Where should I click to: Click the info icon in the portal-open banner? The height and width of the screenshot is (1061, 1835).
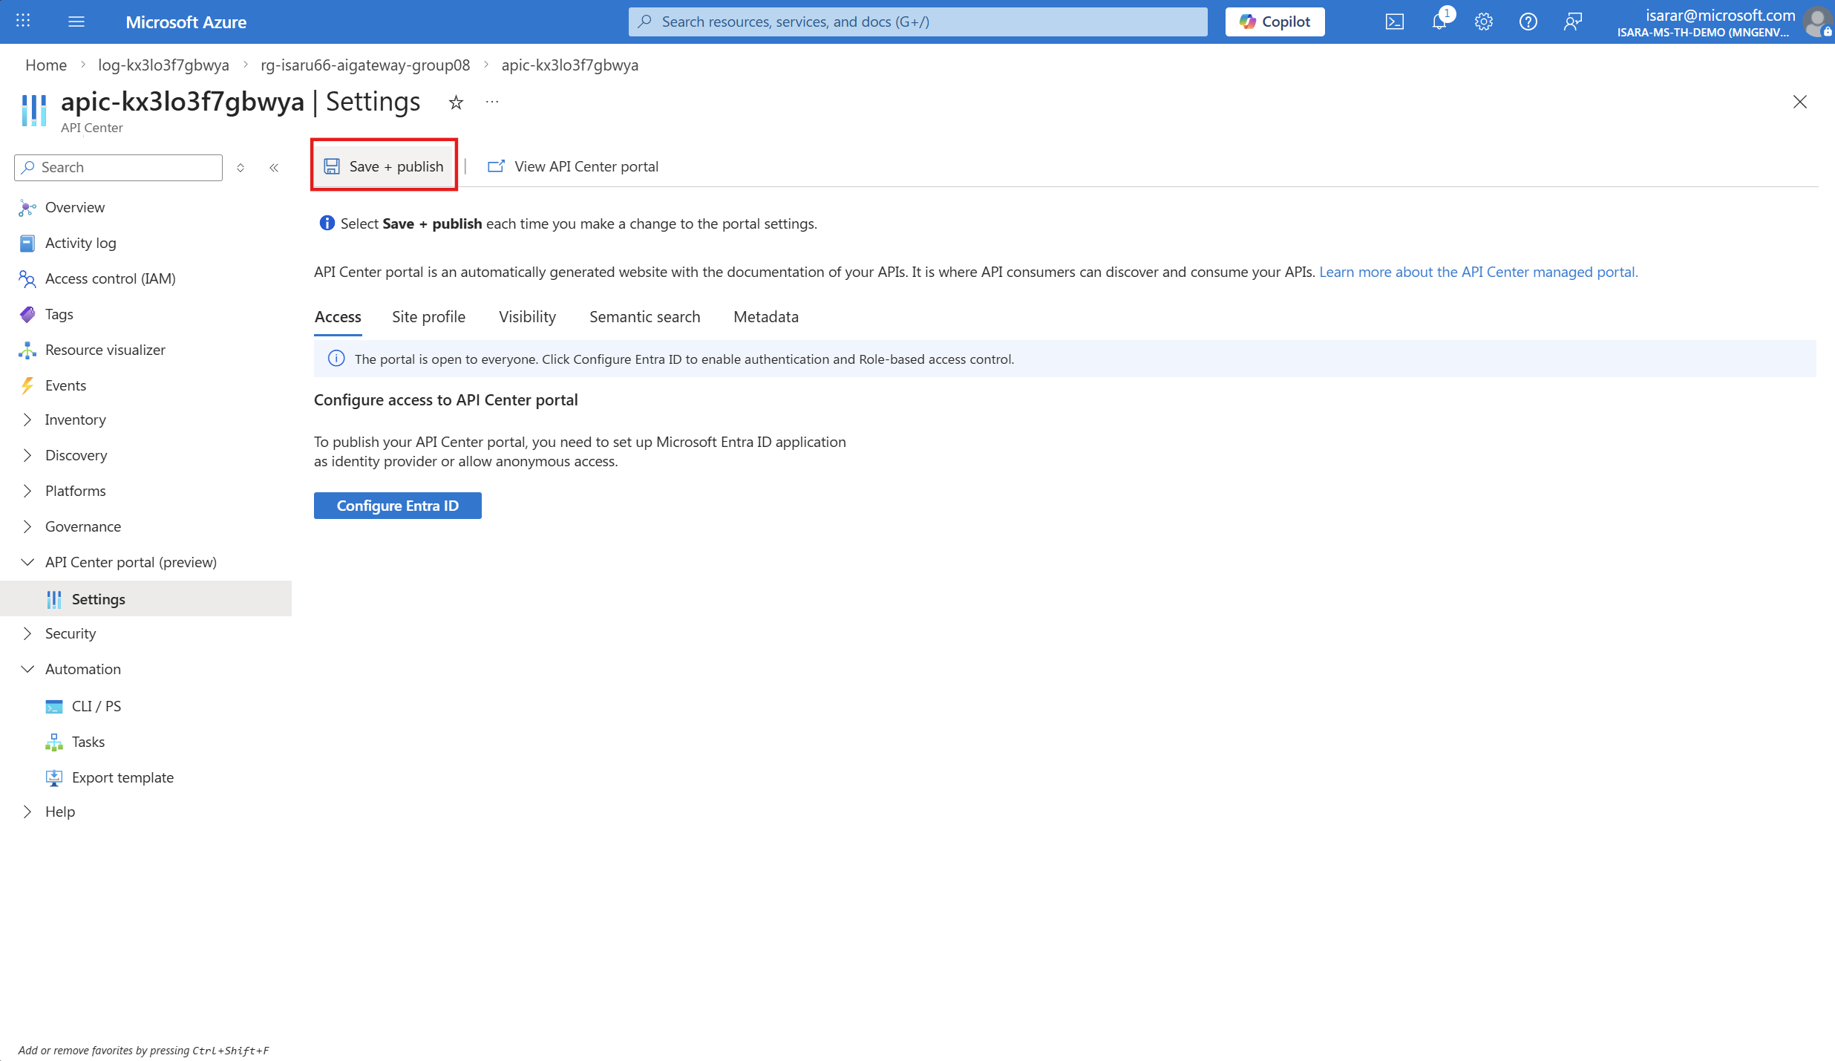click(x=336, y=359)
